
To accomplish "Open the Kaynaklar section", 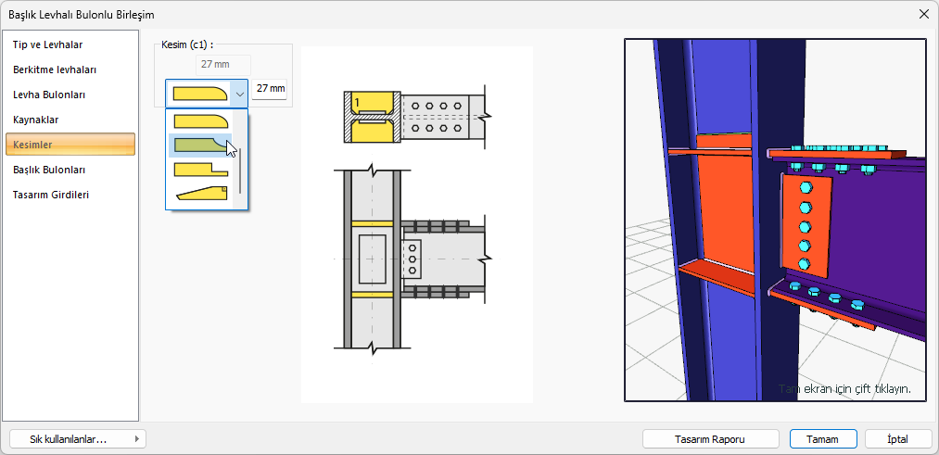I will click(36, 120).
